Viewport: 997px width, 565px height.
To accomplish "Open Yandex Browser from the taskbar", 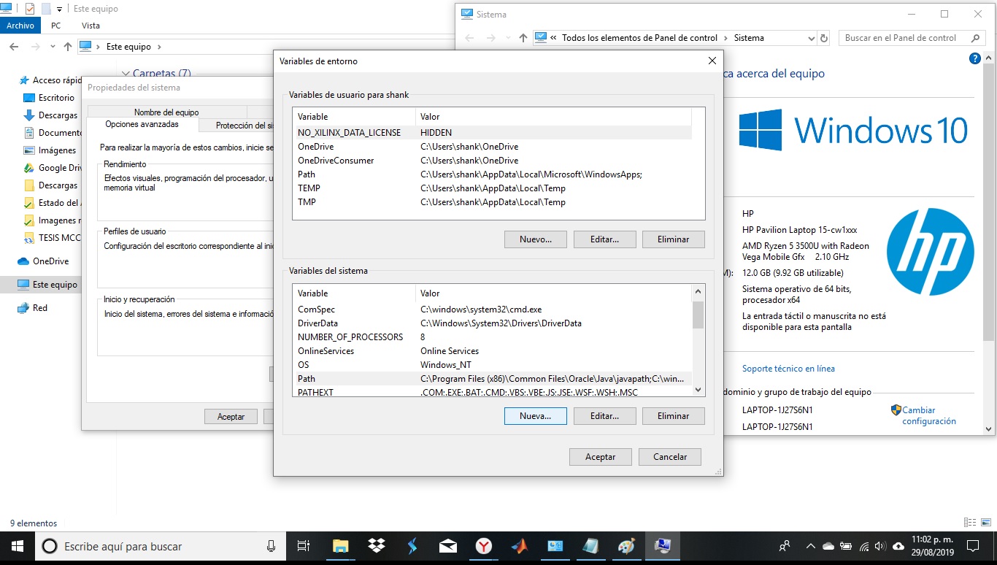I will coord(483,545).
